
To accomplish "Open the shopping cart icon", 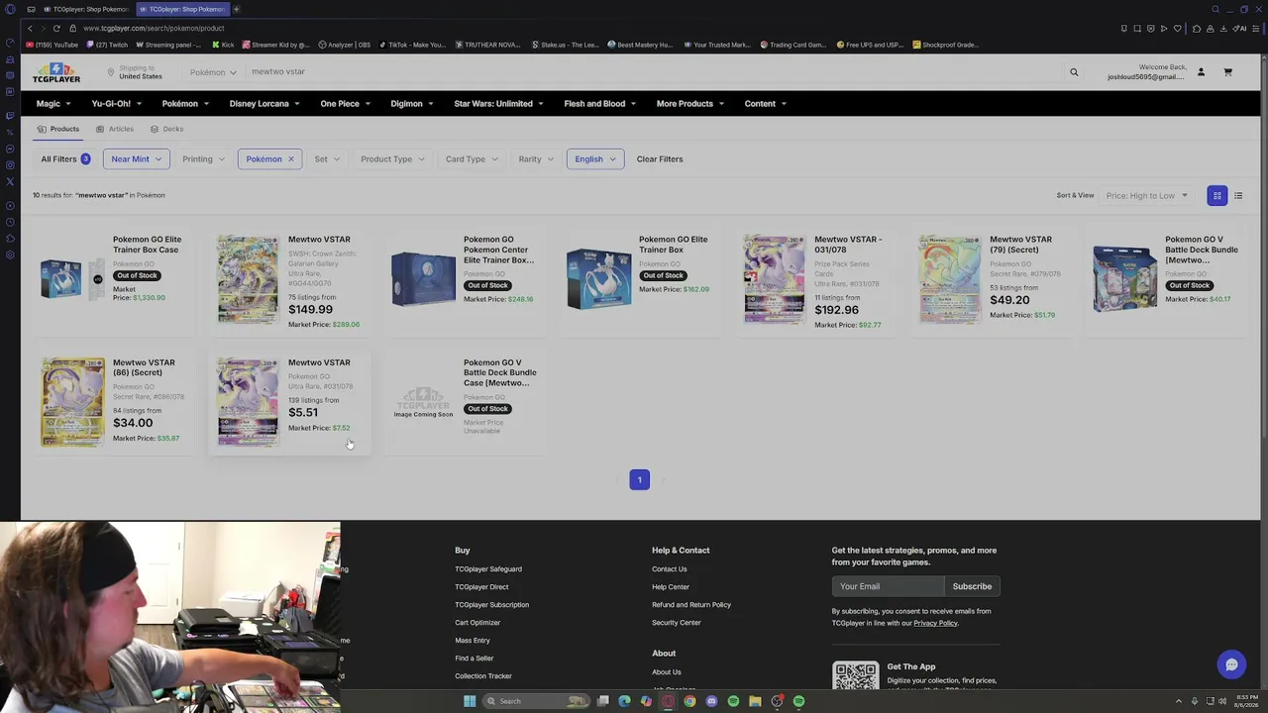I will (x=1227, y=71).
